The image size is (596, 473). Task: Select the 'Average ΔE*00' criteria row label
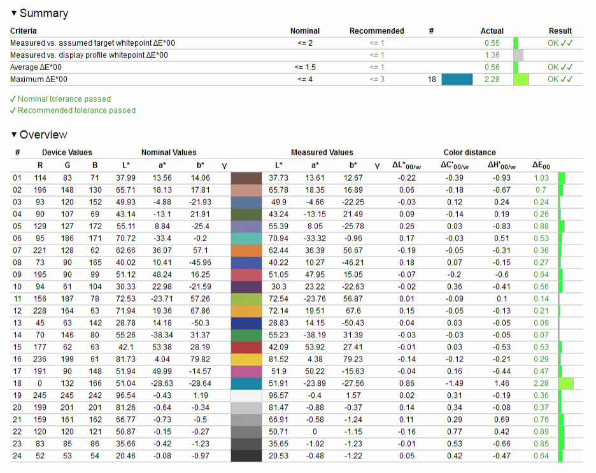pos(36,67)
